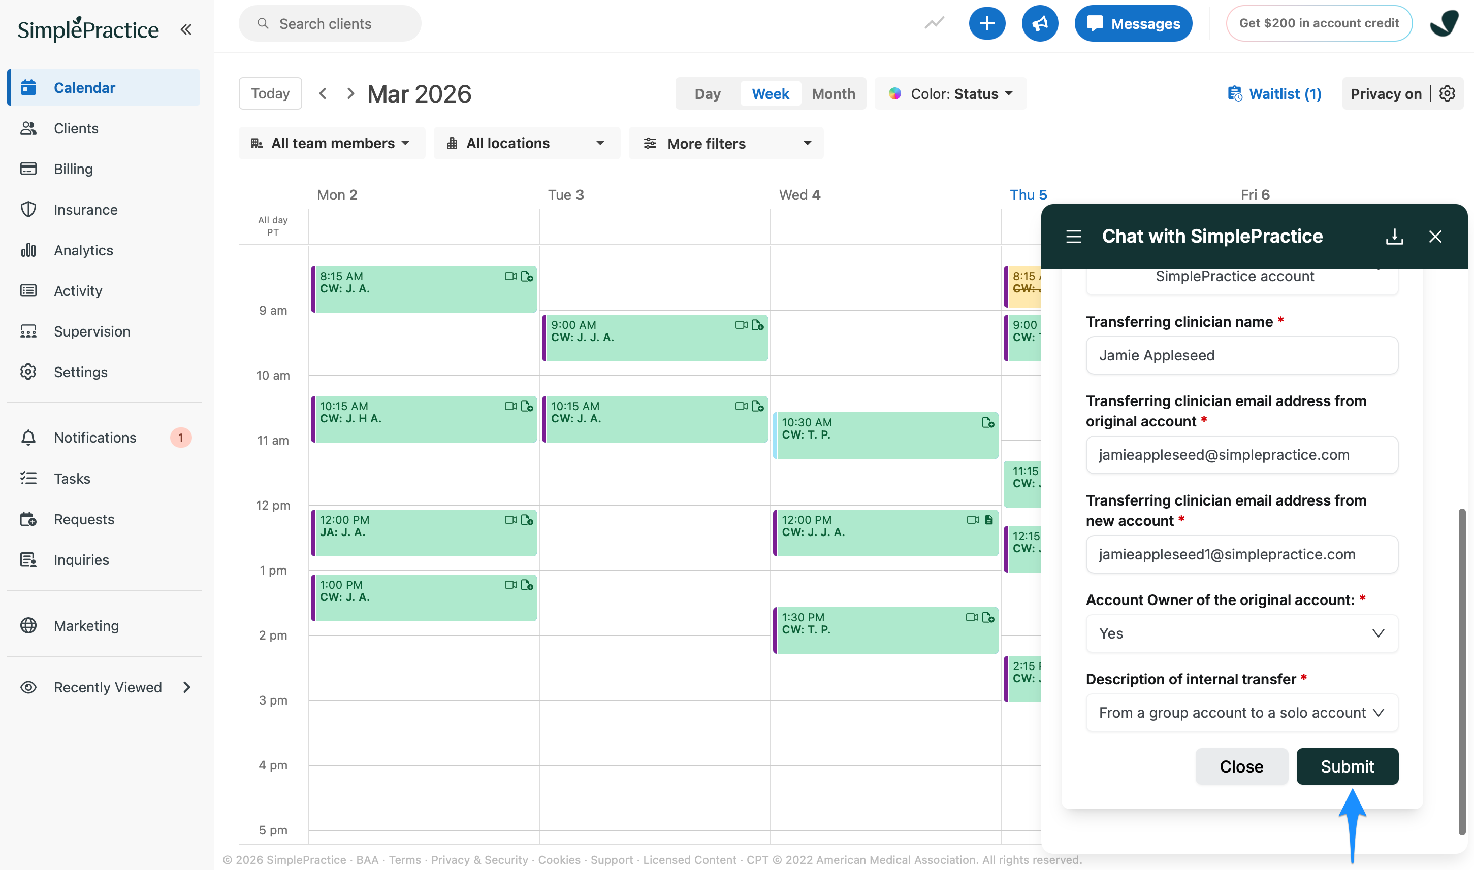This screenshot has width=1474, height=870.
Task: Click the Today button
Action: (x=270, y=93)
